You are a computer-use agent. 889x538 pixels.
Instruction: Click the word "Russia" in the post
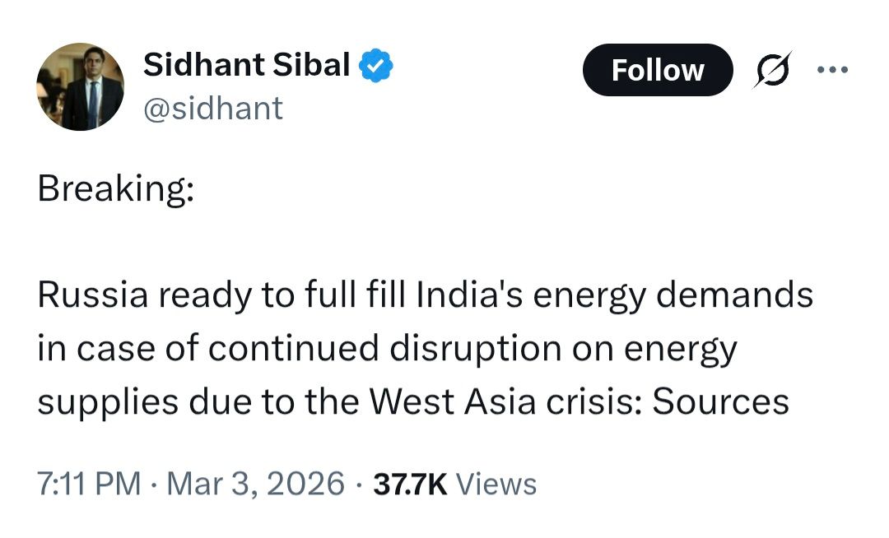pos(94,295)
